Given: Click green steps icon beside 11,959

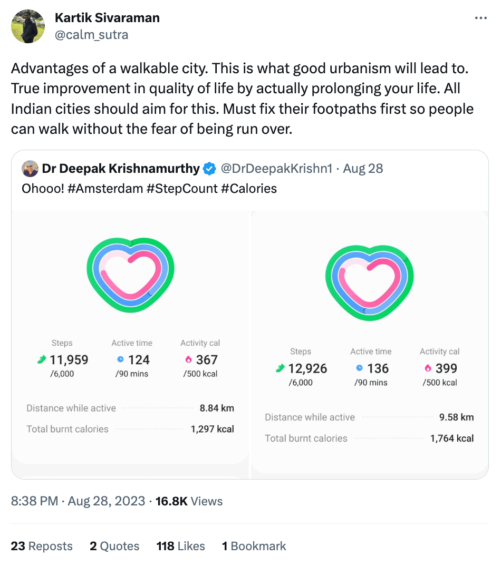Looking at the screenshot, I should [x=42, y=359].
